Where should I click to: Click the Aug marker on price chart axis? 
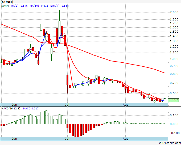tap(126, 105)
